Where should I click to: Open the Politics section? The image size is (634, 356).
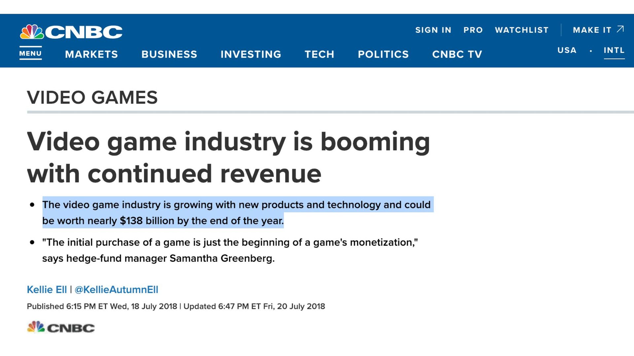[x=383, y=54]
